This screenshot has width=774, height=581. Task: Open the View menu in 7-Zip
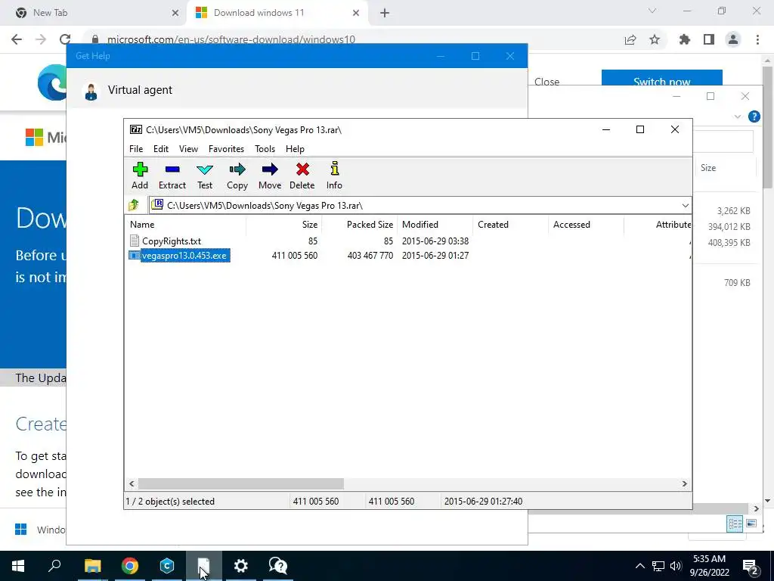[x=188, y=149]
